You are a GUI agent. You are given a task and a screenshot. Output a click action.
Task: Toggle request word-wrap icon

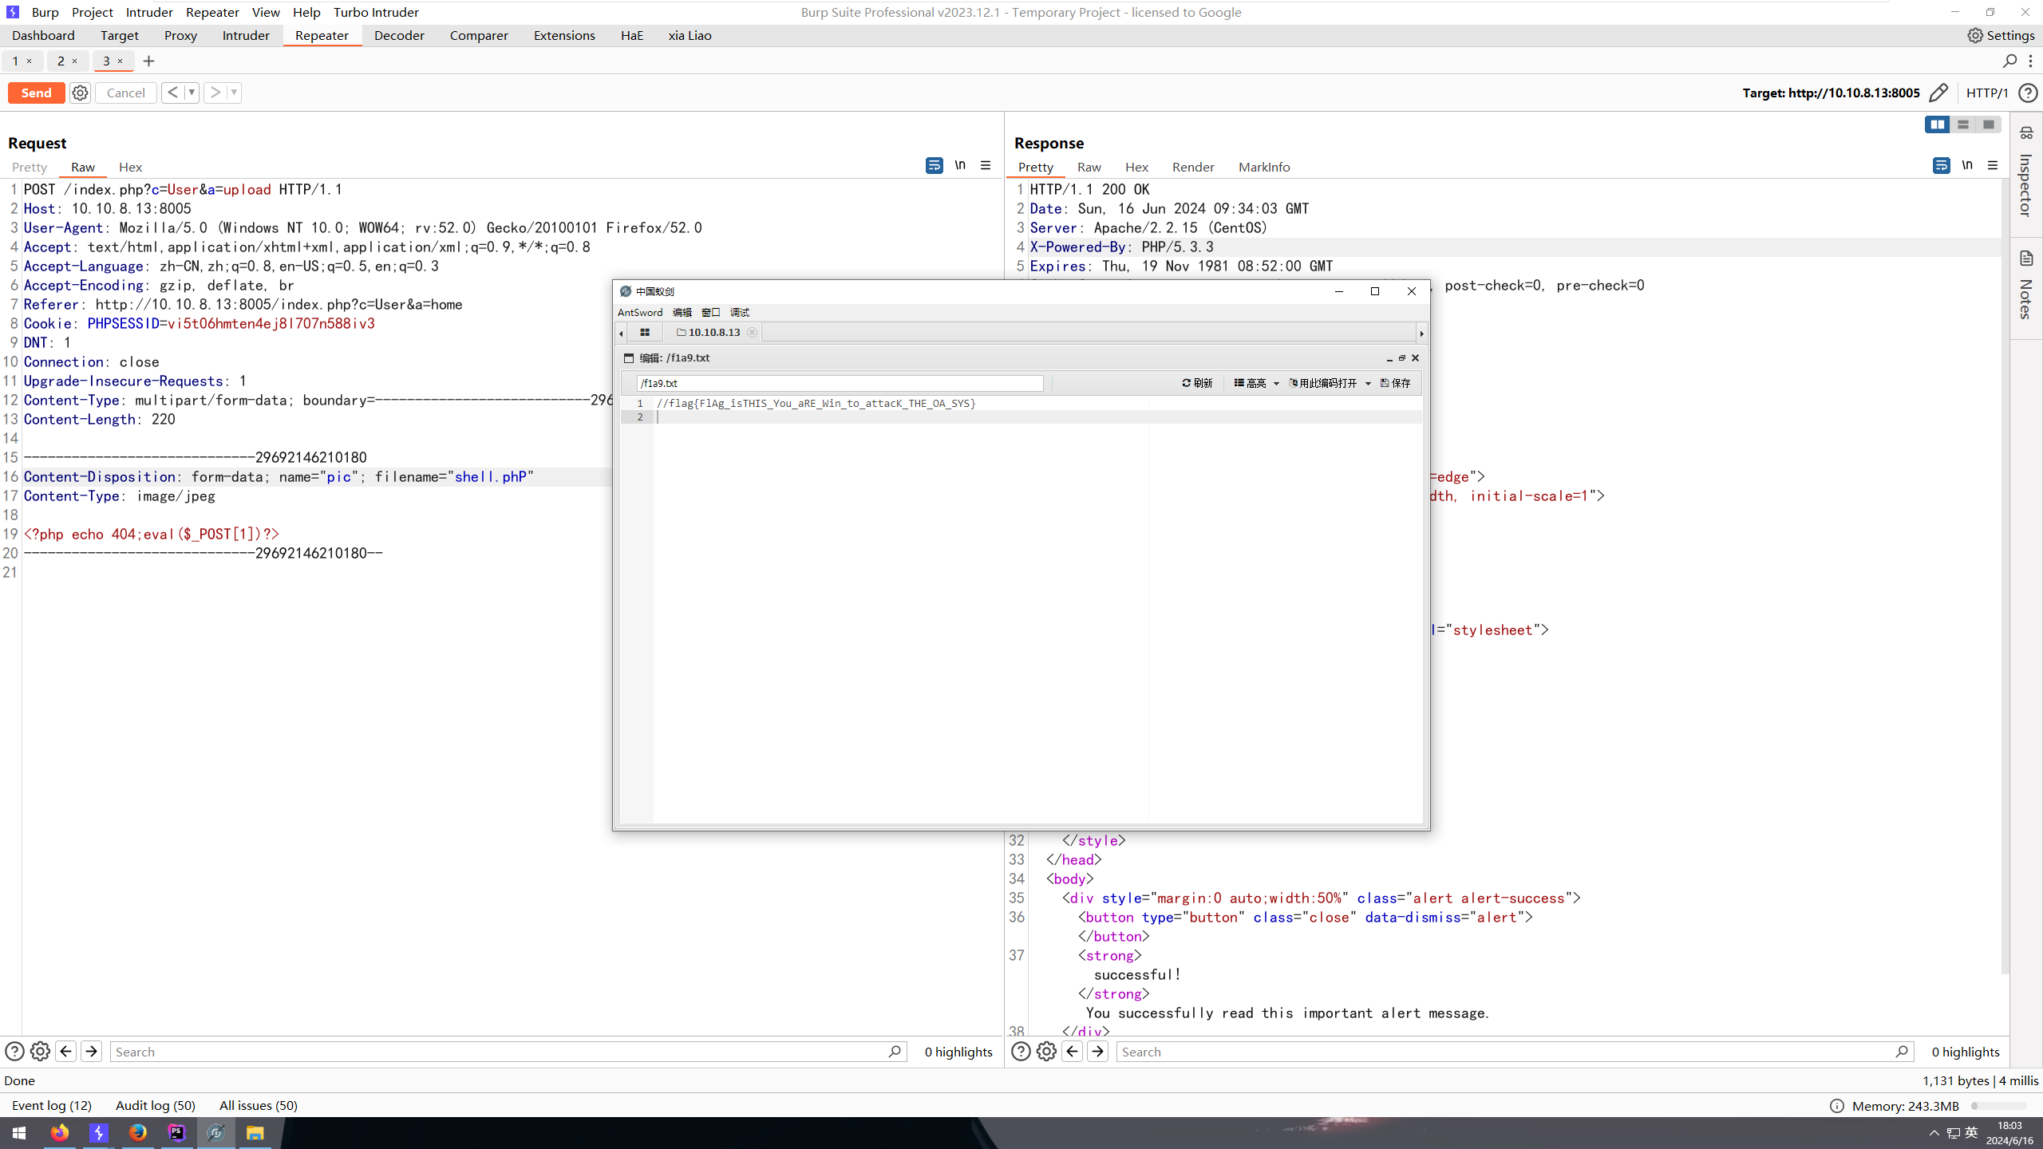[x=935, y=165]
